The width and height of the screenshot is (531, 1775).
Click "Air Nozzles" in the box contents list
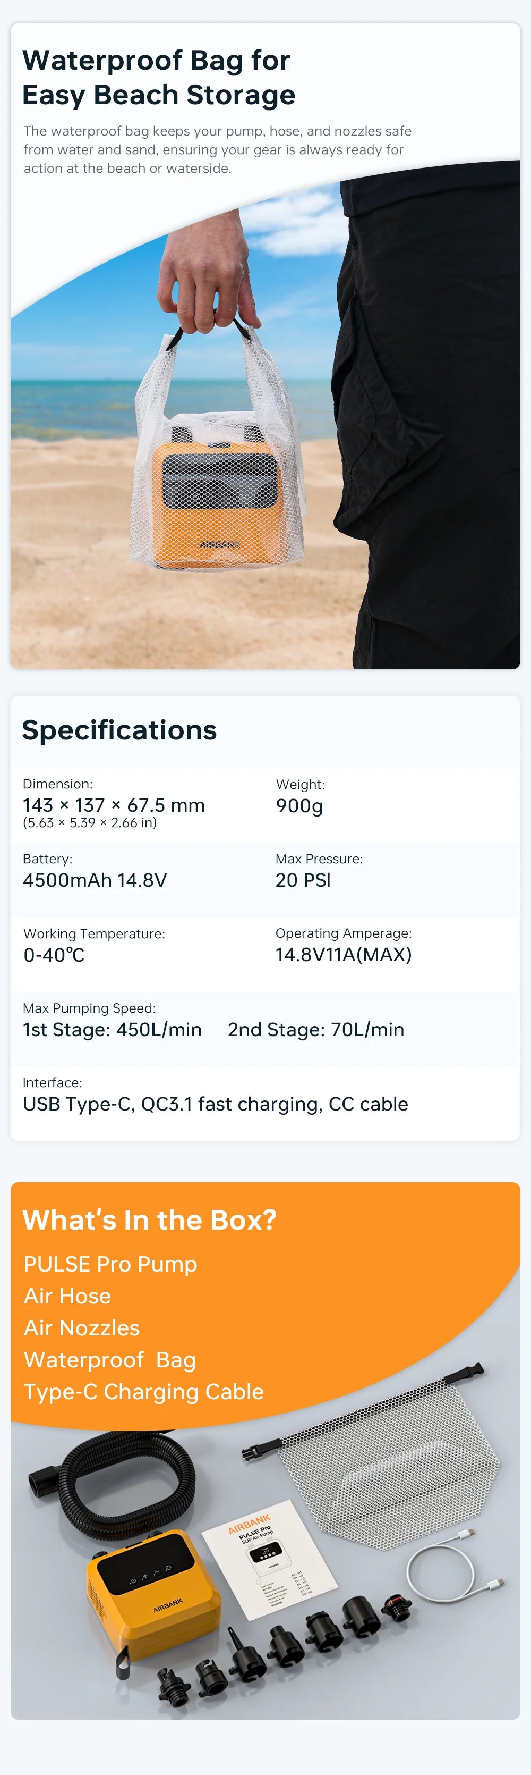click(82, 1328)
